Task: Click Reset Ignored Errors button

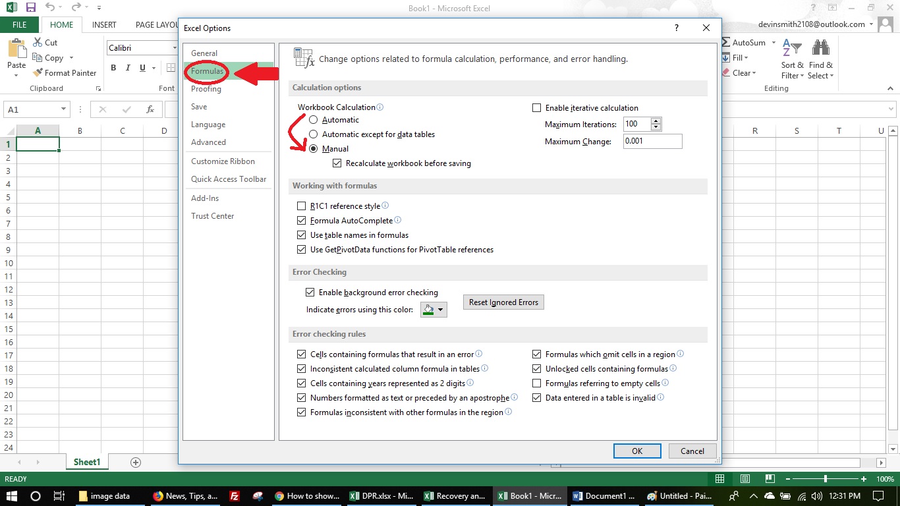Action: 503,302
